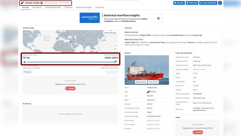Image resolution: width=241 pixels, height=136 pixels.
Task: Open the In the news tab
Action: click(x=99, y=7)
